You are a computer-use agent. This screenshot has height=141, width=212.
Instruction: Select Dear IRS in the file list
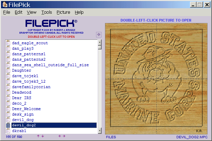pyautogui.click(x=22, y=98)
